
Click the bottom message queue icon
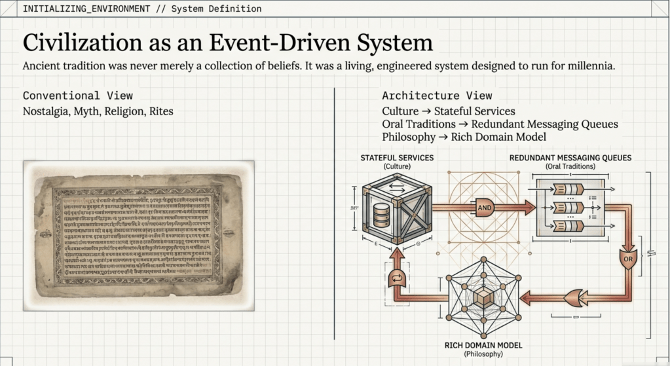click(568, 227)
